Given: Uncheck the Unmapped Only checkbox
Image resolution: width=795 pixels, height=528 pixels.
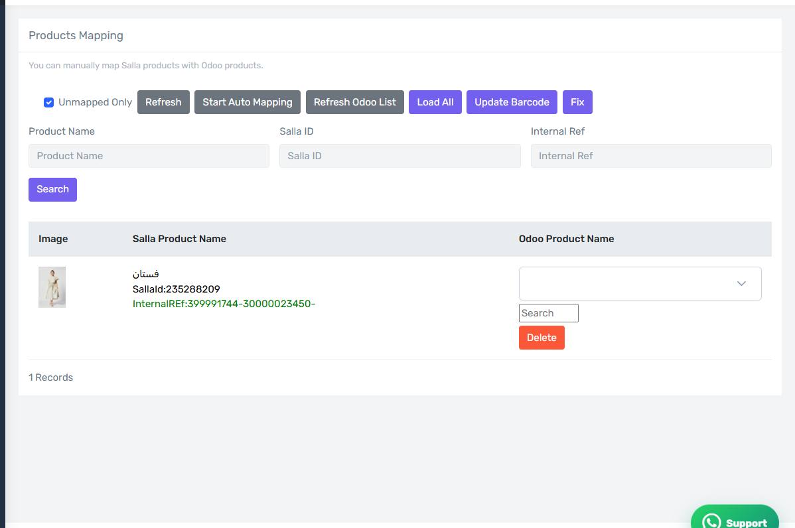Looking at the screenshot, I should [x=48, y=102].
